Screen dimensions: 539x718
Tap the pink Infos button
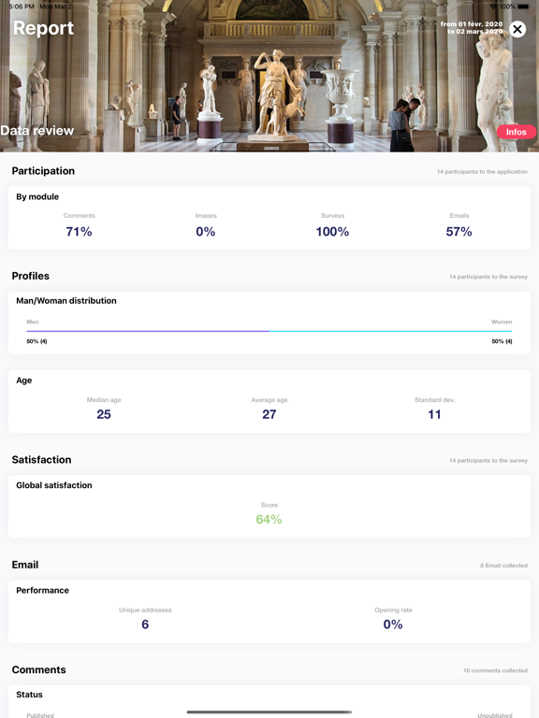(x=517, y=132)
